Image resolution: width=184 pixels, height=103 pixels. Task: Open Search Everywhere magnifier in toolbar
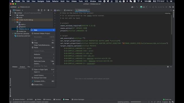pyautogui.click(x=170, y=7)
